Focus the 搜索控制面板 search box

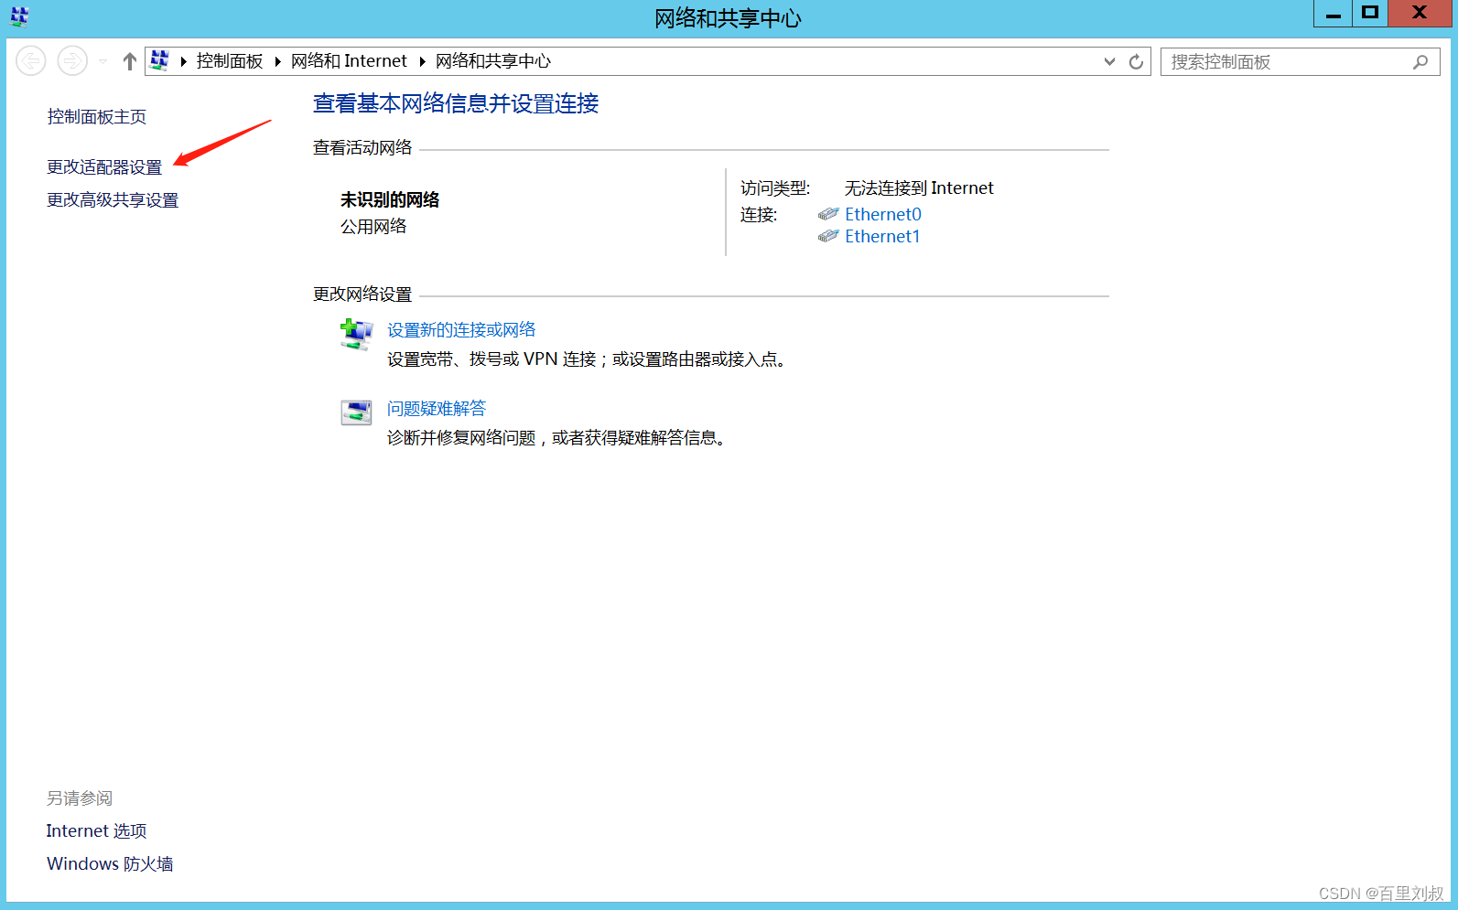pos(1300,61)
